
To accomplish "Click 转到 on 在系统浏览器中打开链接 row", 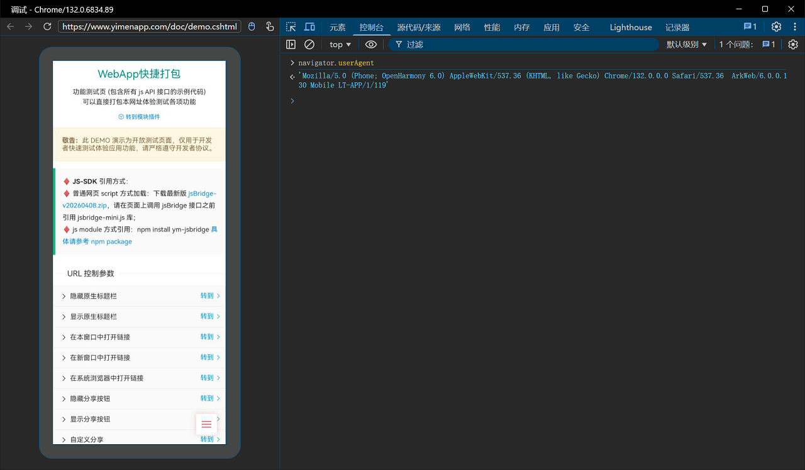I will [x=210, y=378].
